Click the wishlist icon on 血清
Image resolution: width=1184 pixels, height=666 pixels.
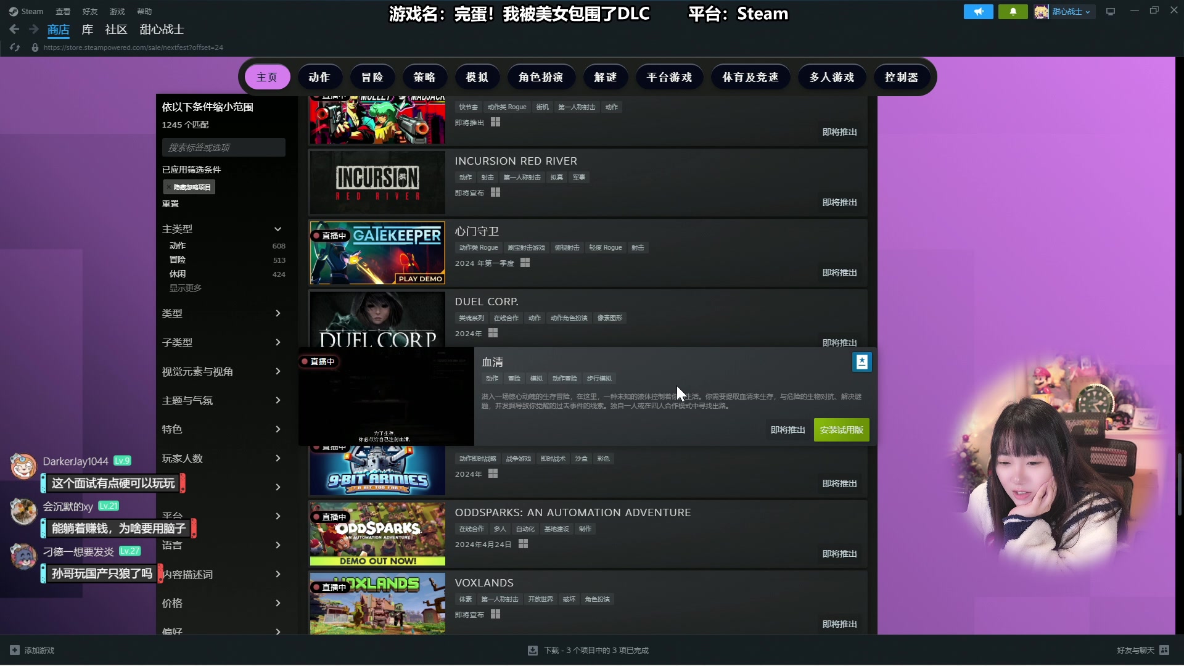coord(861,362)
